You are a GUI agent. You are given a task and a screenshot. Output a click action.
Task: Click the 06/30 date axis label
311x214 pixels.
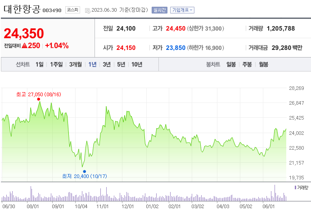point(9,206)
